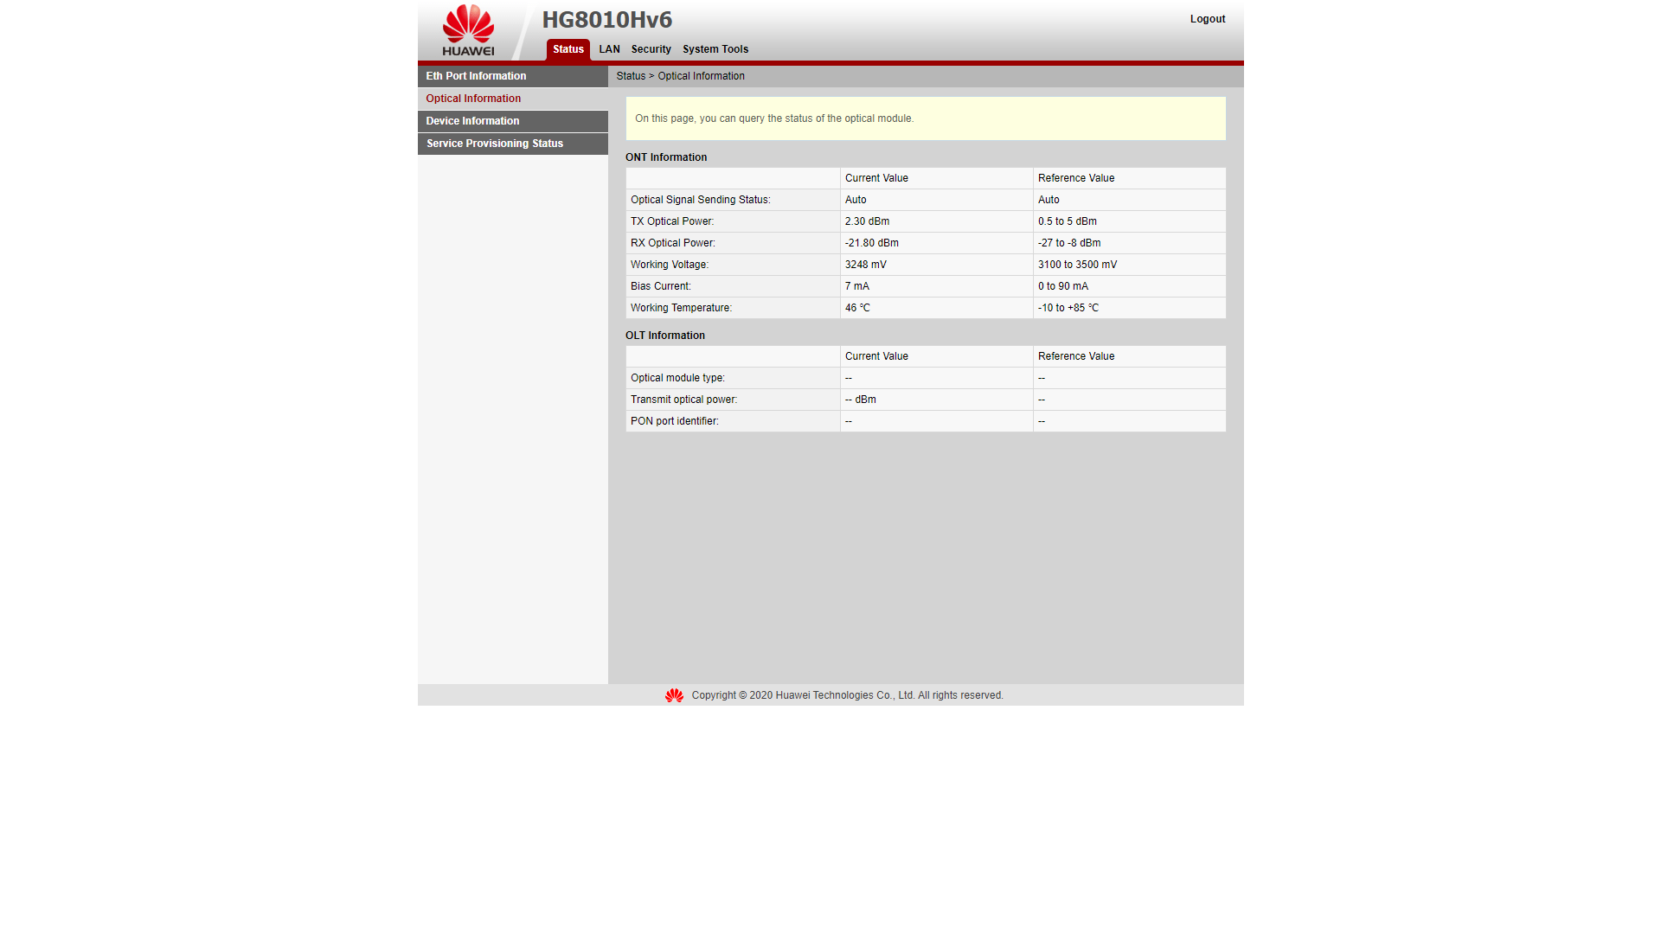Image resolution: width=1661 pixels, height=934 pixels.
Task: Click Working Voltage label
Action: tap(670, 265)
